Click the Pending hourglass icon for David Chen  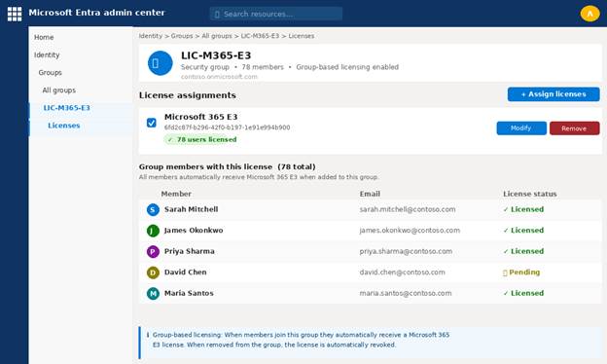tap(505, 273)
